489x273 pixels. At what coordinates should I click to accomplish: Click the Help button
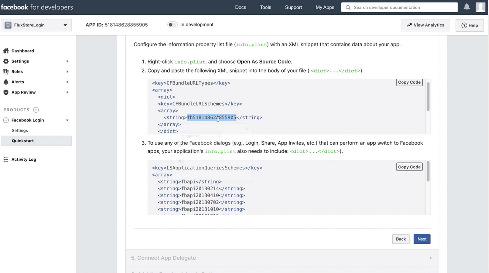coord(470,25)
